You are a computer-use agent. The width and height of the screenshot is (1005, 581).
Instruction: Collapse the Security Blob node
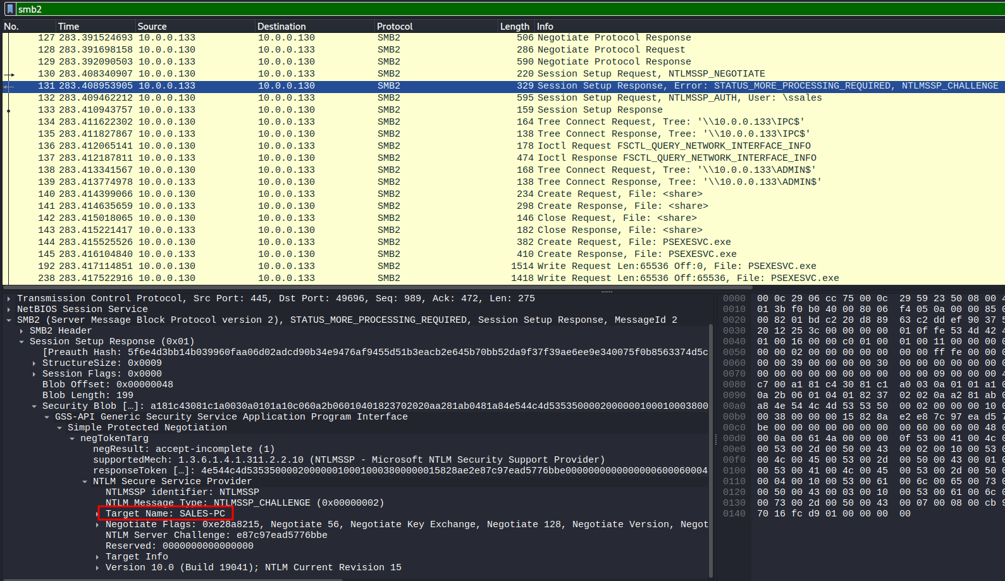click(x=34, y=406)
